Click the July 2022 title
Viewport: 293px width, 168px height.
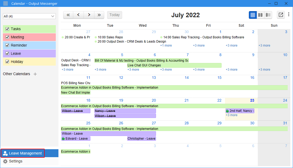click(185, 15)
